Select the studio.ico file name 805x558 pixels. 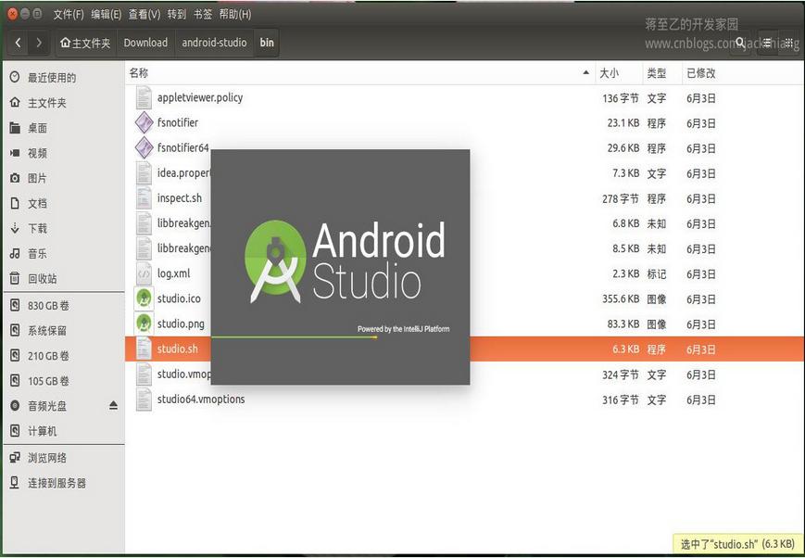[x=179, y=298]
